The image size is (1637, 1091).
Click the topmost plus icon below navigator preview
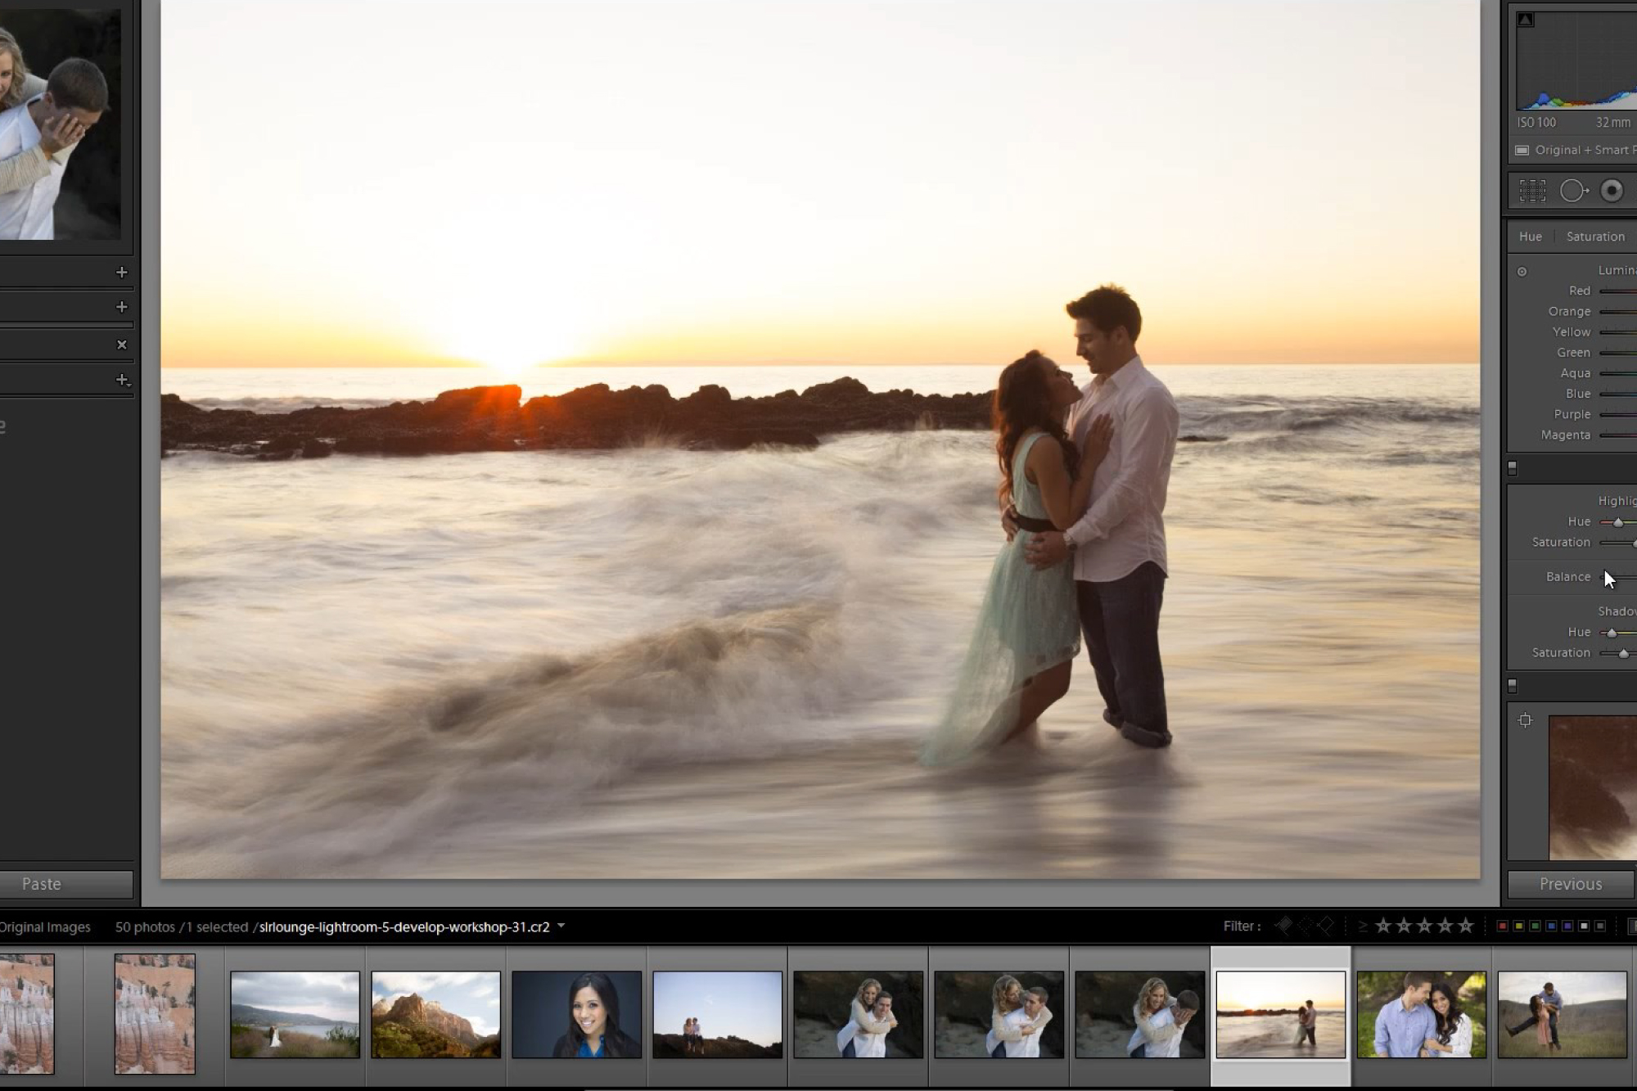pyautogui.click(x=122, y=272)
